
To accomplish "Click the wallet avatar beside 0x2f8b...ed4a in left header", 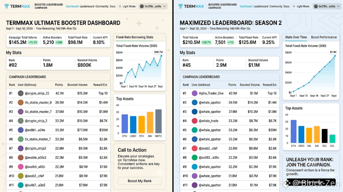I will point(142,6).
